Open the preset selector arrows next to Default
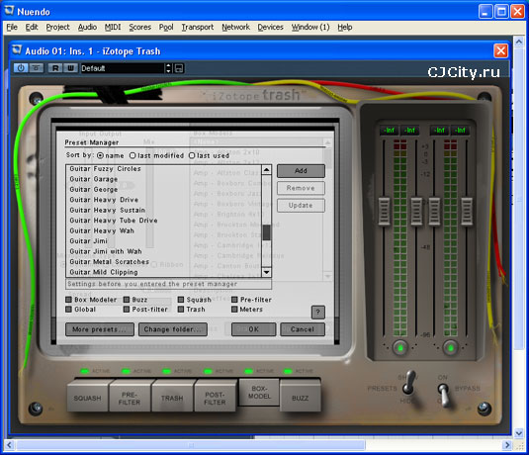 [169, 68]
